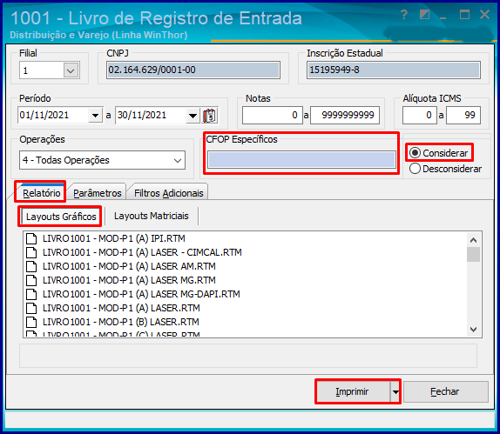Viewport: 500px width, 434px height.
Task: Switch to the Parâmetros tab
Action: [98, 193]
